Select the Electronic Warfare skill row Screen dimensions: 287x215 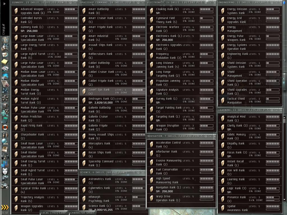click(x=181, y=29)
